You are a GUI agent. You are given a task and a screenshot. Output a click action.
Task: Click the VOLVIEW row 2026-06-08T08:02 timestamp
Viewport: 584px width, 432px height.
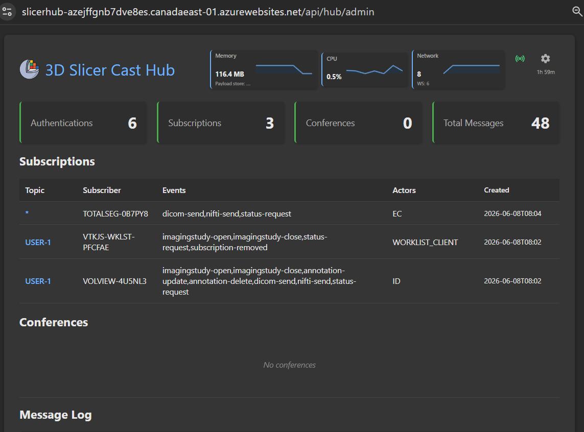(512, 281)
